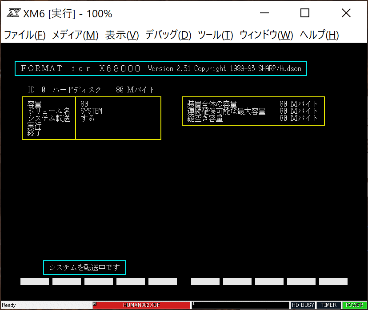The height and width of the screenshot is (310, 368).
Task: Click the TIMER indicator in status bar
Action: point(328,305)
